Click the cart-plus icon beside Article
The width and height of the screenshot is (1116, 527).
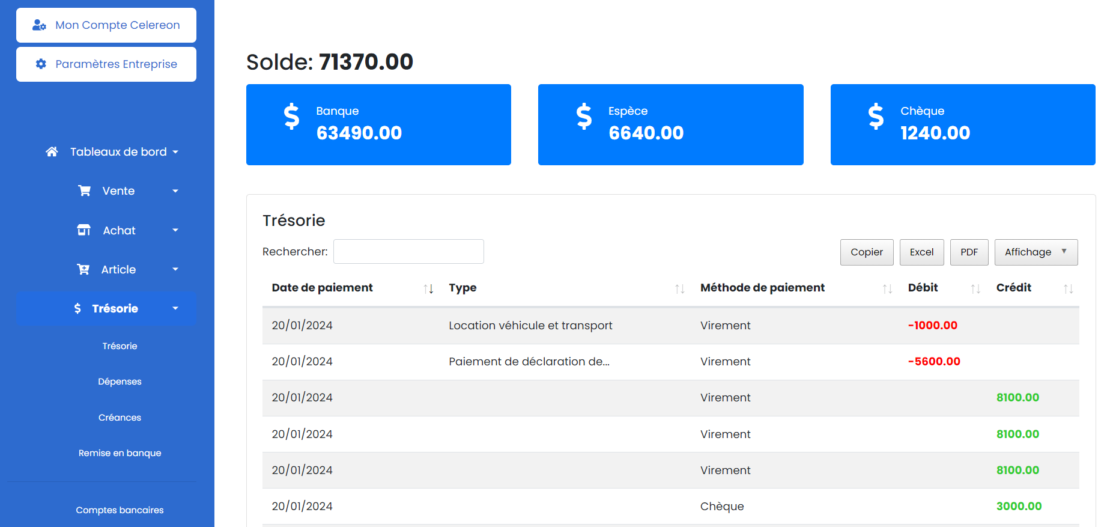(x=83, y=269)
